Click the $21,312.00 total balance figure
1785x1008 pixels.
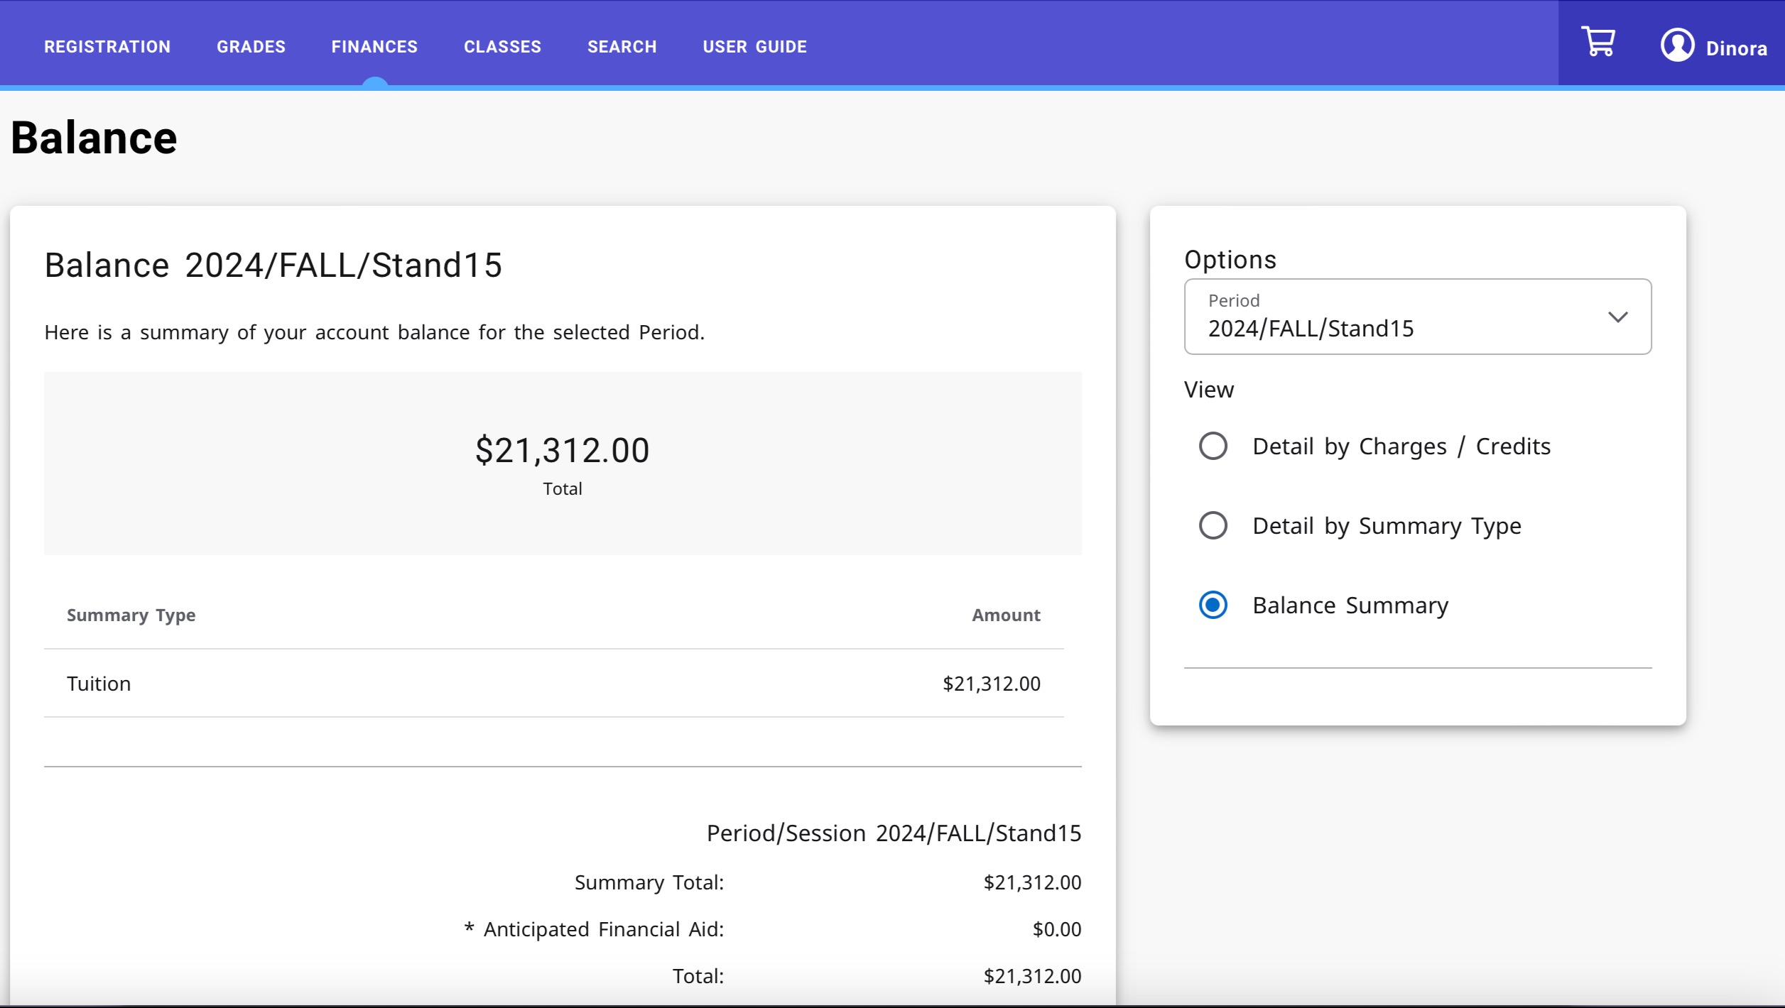(562, 451)
